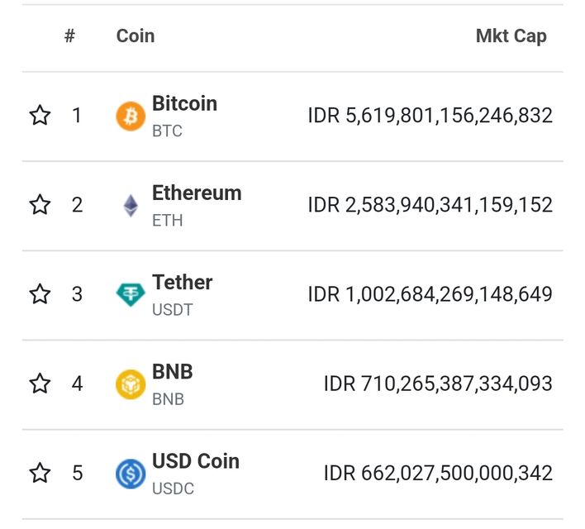Open the USD Coin name link

(195, 461)
